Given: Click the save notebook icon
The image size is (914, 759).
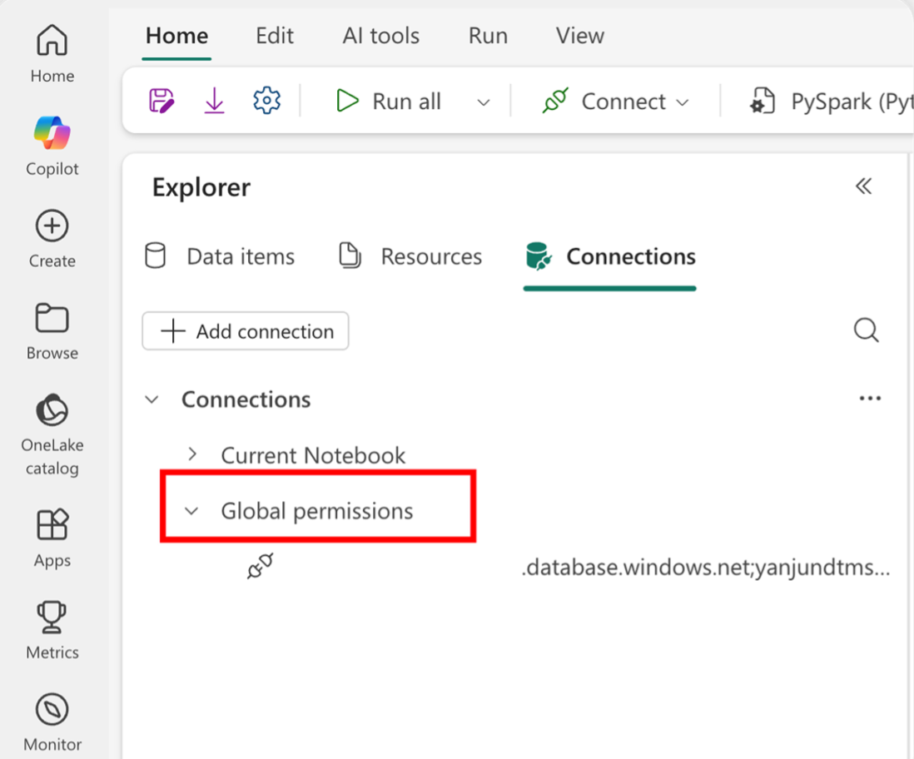Looking at the screenshot, I should click(161, 102).
